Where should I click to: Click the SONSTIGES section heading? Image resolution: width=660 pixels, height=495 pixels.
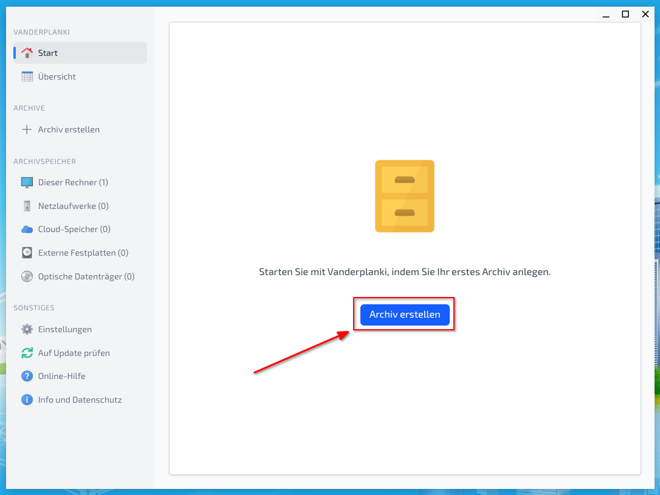[x=33, y=308]
